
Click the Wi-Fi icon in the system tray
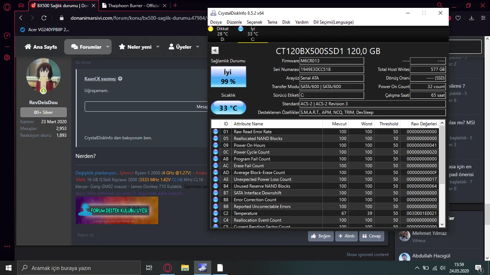point(435,268)
